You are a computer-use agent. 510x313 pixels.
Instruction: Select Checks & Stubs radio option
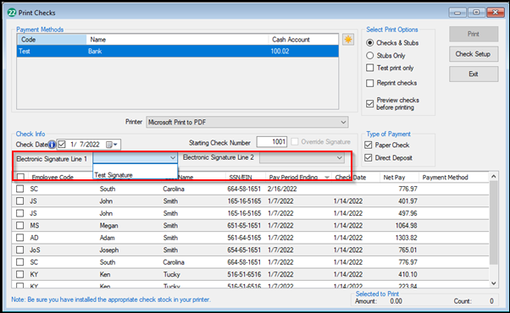pos(370,43)
